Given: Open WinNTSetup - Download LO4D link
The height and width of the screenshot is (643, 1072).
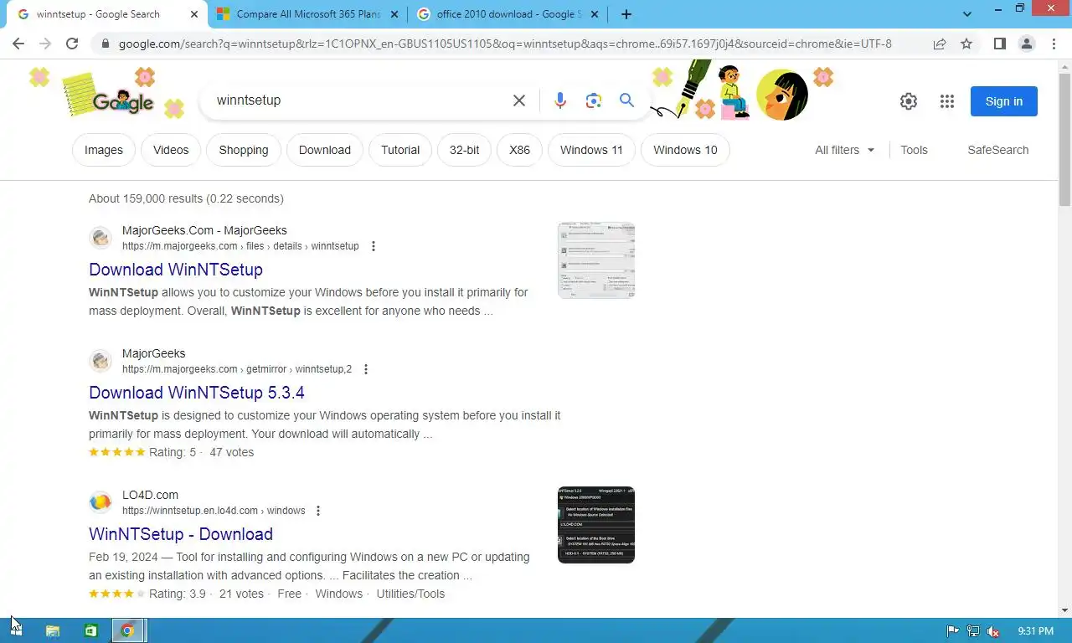Looking at the screenshot, I should click(x=181, y=534).
